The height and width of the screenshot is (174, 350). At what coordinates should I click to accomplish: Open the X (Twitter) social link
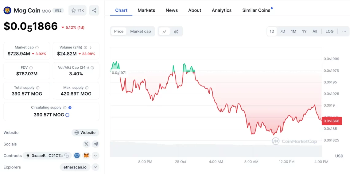[x=86, y=144]
